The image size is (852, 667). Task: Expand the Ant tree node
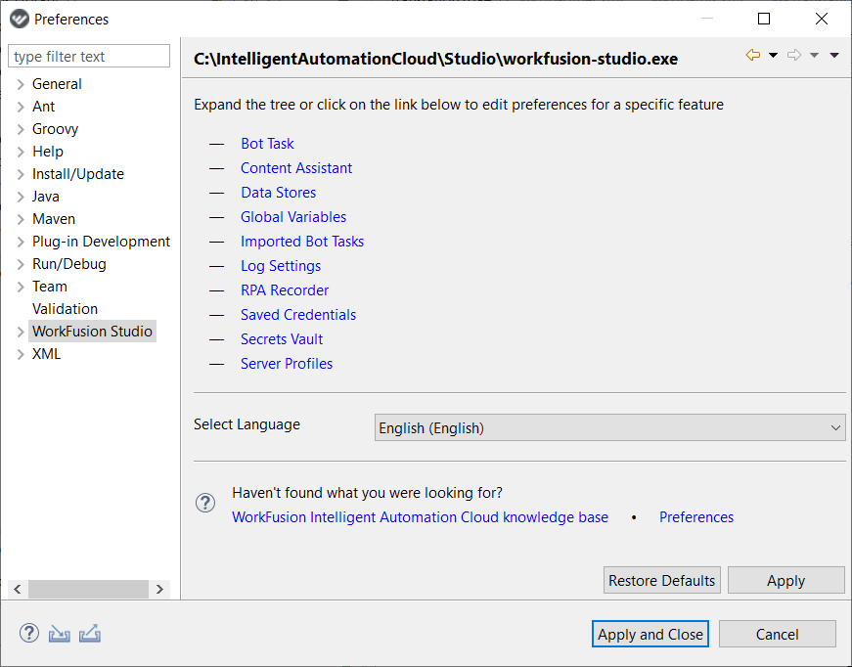click(x=21, y=107)
